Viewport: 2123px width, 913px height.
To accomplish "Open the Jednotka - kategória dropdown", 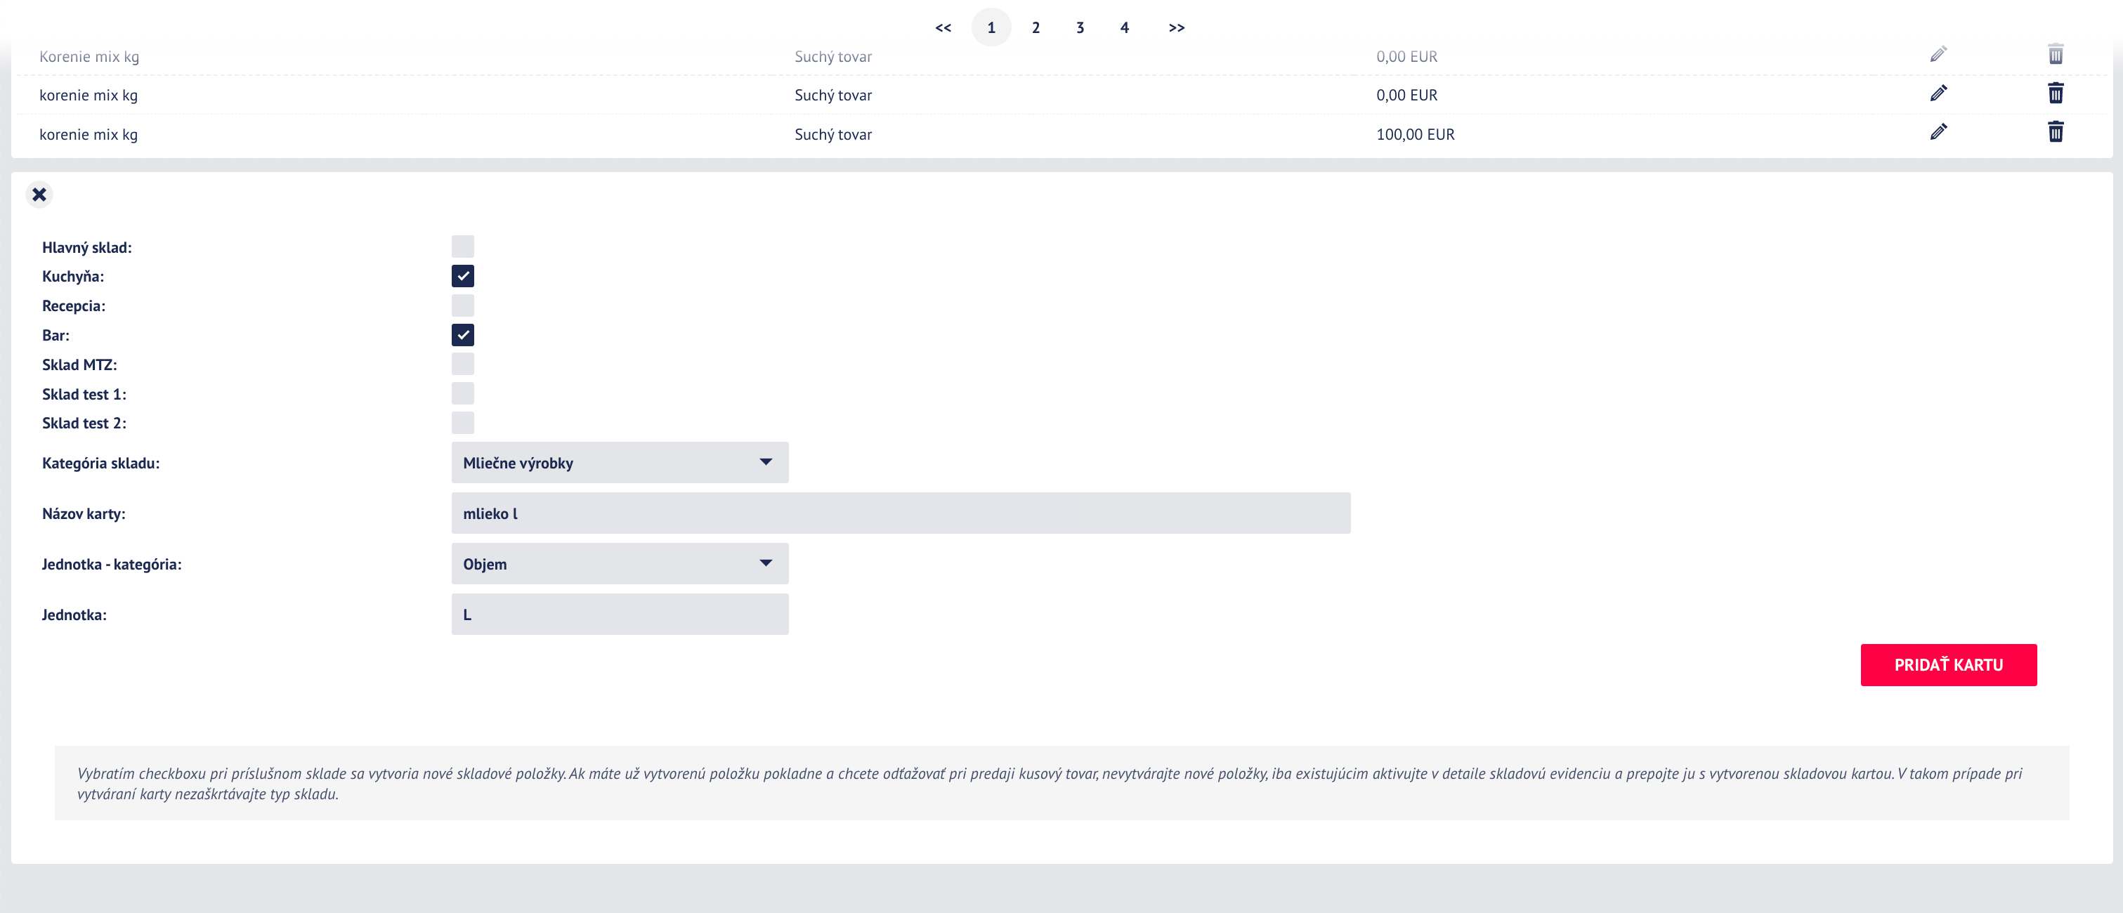I will pyautogui.click(x=620, y=564).
